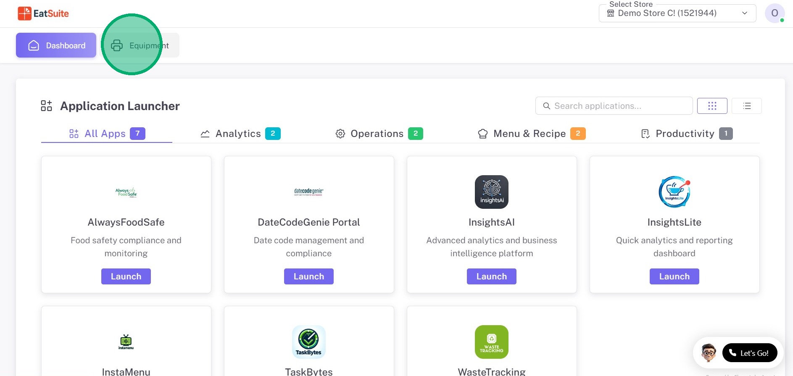Viewport: 793px width, 376px height.
Task: Open the user profile avatar
Action: pyautogui.click(x=775, y=13)
